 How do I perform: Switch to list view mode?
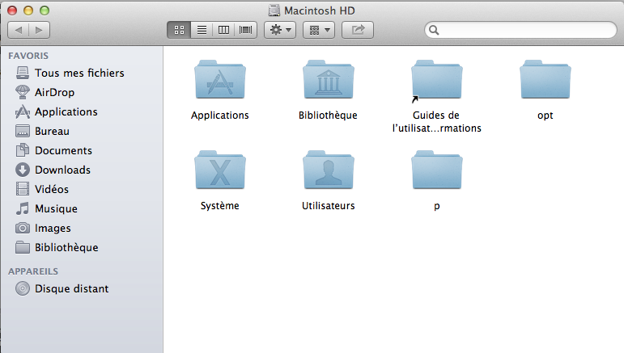202,30
